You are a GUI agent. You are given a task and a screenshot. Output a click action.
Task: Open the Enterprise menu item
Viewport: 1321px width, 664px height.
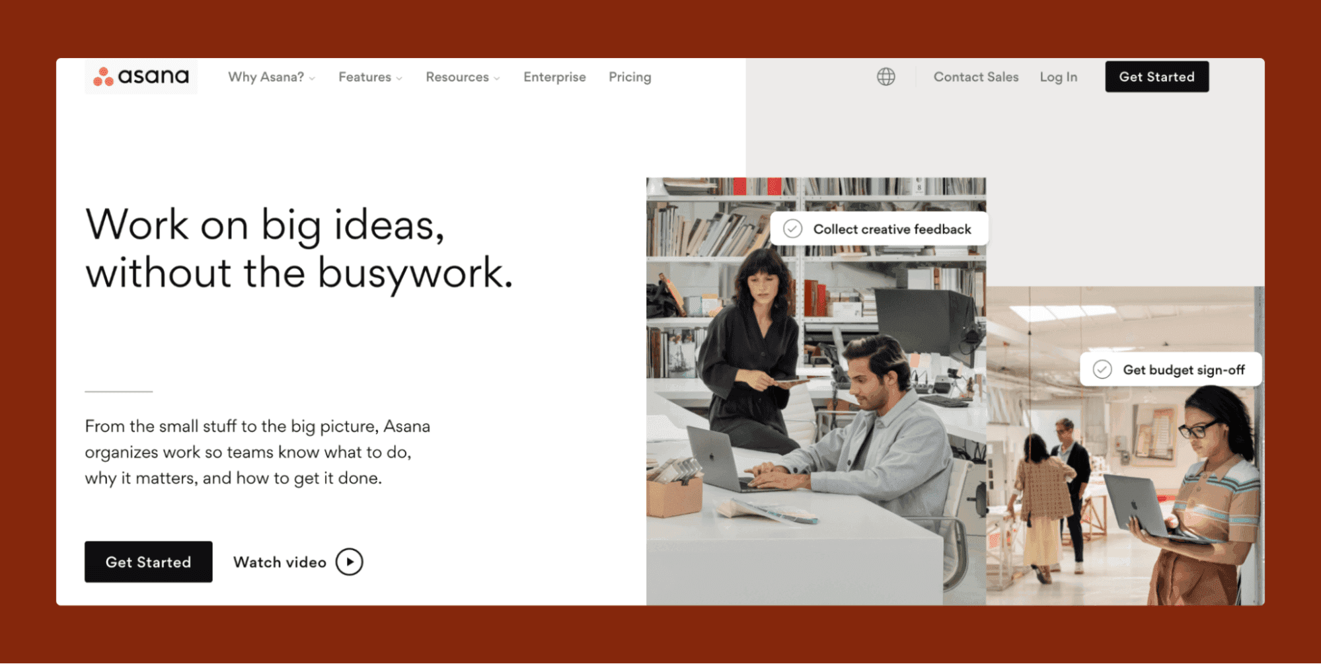coord(554,77)
